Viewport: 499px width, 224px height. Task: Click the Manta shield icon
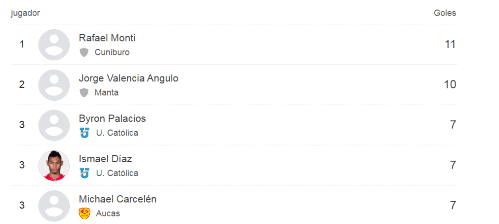point(84,93)
